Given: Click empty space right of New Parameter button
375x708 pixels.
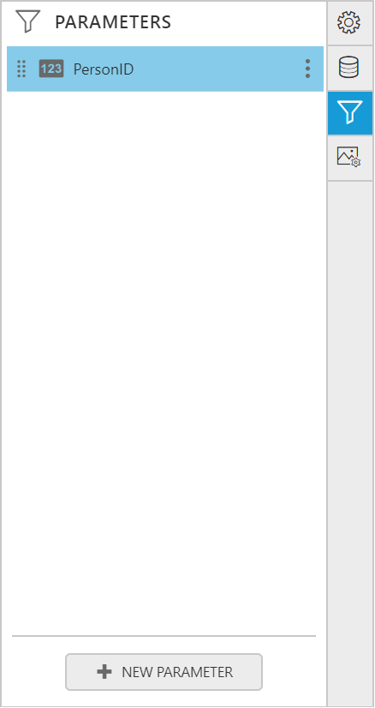Looking at the screenshot, I should click(294, 672).
